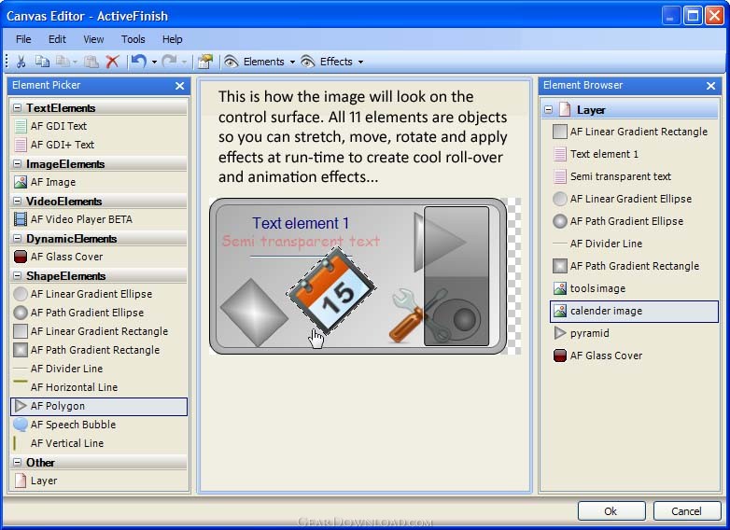
Task: Collapse the DynamicElements group
Action: 17,238
